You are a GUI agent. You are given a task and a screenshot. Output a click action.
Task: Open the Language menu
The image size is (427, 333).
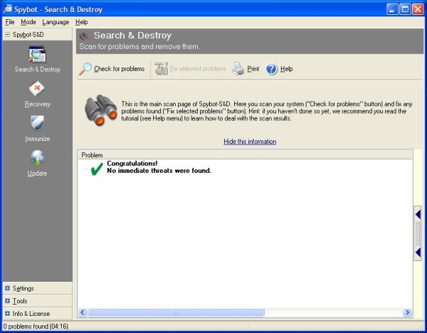(x=56, y=22)
